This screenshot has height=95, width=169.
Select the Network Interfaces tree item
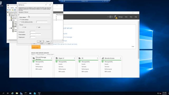point(13,17)
